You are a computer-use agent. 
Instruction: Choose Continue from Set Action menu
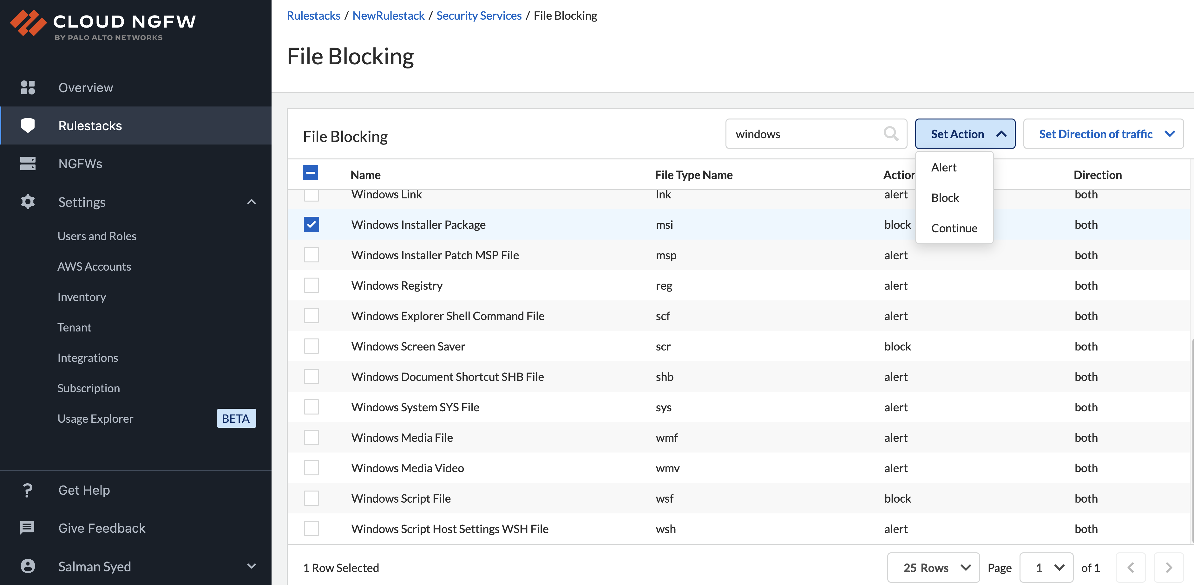pyautogui.click(x=954, y=228)
